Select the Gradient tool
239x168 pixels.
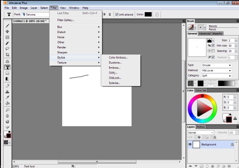click(7, 79)
